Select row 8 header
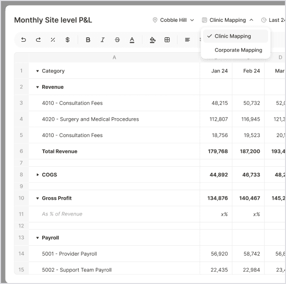This screenshot has width=286, height=284. tap(21, 175)
